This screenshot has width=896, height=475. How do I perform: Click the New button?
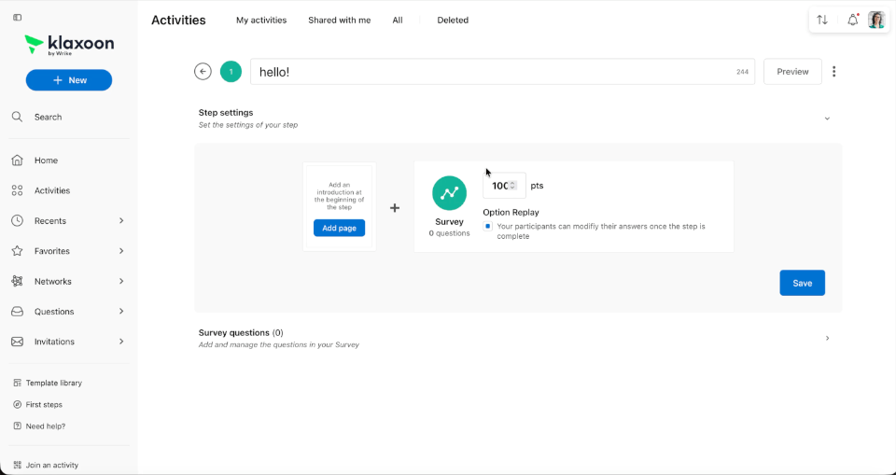(69, 80)
